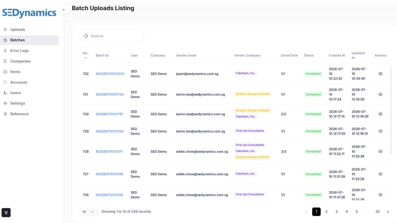The height and width of the screenshot is (223, 397).
Task: Click the Uploads sidebar icon
Action: coord(5,29)
